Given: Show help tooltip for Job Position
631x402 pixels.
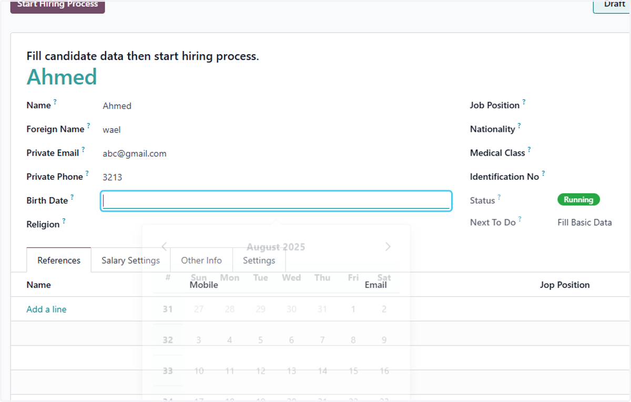Looking at the screenshot, I should click(524, 102).
